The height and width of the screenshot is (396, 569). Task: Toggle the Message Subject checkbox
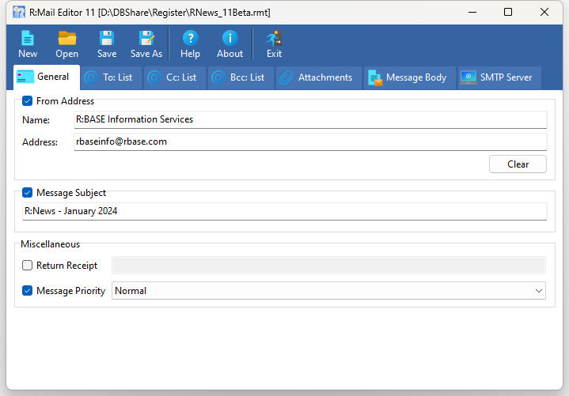click(x=27, y=192)
